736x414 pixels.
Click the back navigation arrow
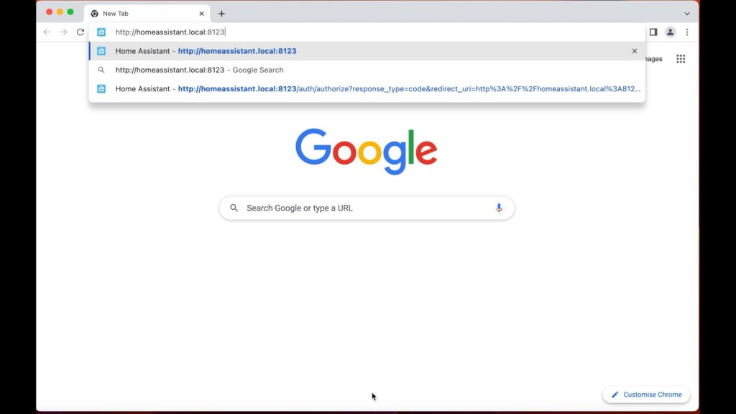tap(47, 32)
